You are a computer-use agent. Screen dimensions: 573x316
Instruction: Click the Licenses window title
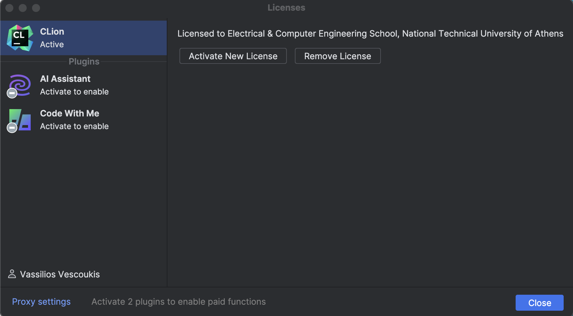click(x=286, y=8)
